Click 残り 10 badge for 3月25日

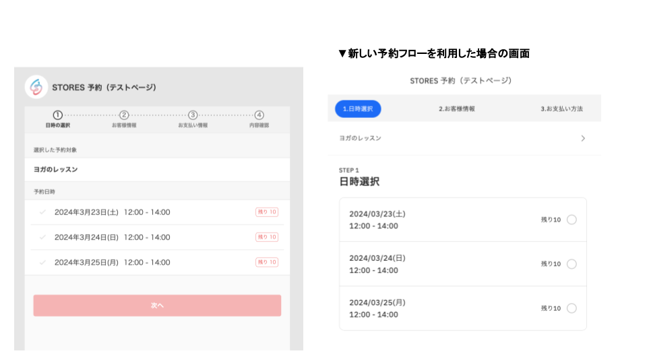tap(267, 262)
